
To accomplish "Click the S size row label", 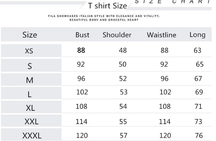I will [x=30, y=66].
